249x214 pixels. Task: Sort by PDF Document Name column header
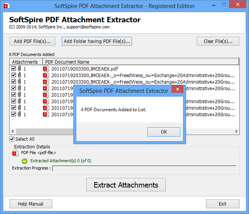click(x=141, y=62)
